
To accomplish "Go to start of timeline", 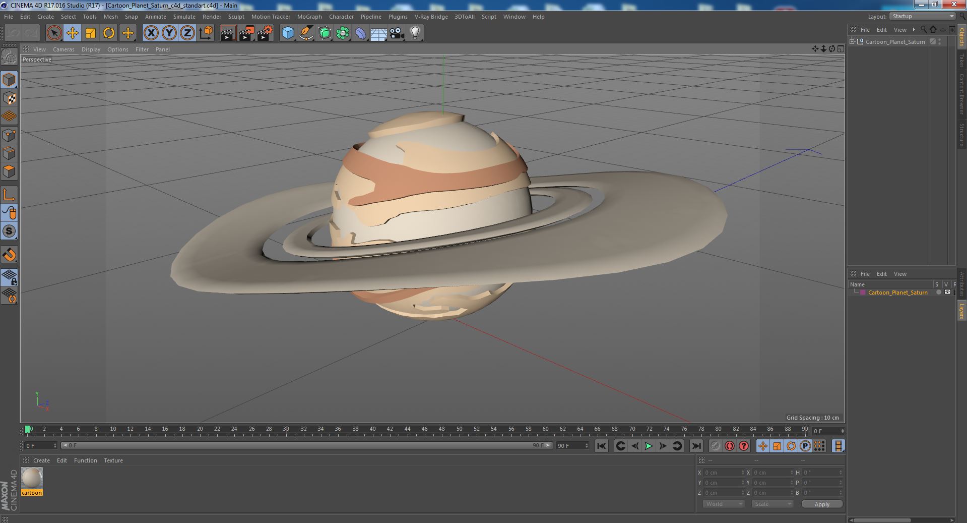I will [601, 446].
